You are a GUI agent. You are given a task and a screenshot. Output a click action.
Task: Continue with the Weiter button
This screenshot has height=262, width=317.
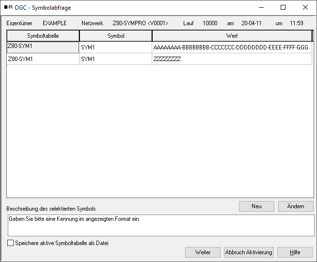[203, 252]
